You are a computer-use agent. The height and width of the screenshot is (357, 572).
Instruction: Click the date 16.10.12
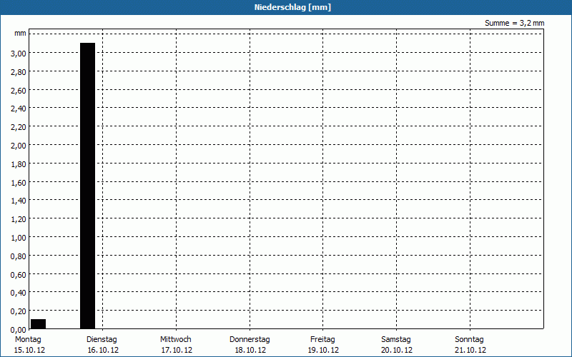click(x=103, y=351)
